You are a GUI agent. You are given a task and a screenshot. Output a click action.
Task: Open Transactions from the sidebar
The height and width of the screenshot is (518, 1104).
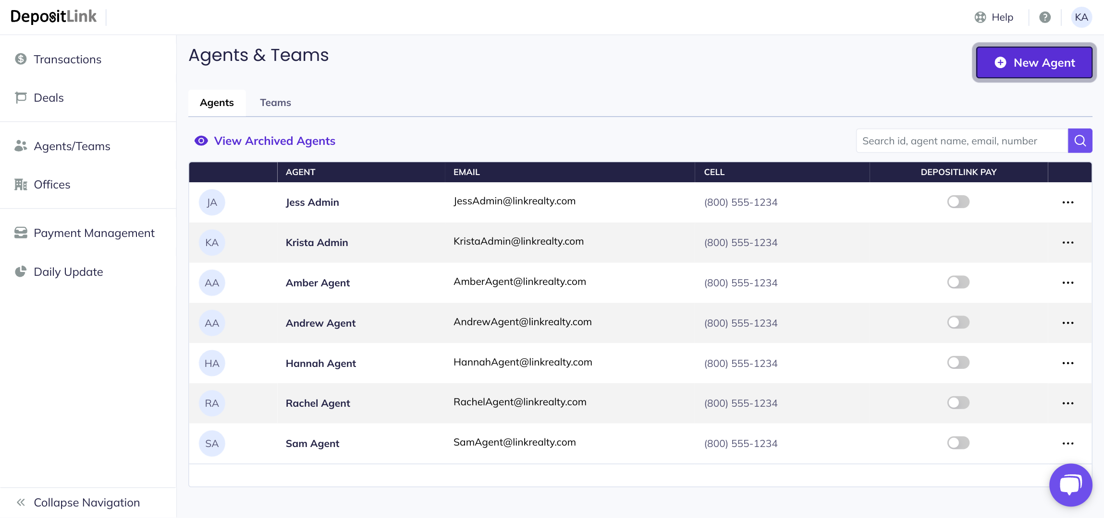click(67, 59)
